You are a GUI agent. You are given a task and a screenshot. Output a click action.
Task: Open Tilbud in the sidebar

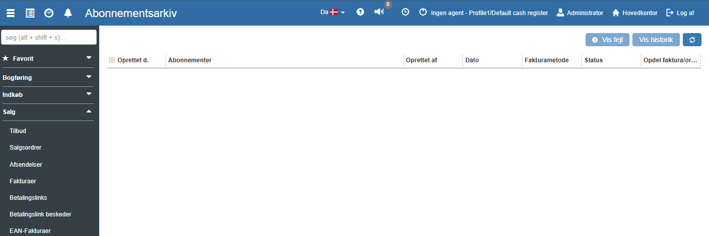coord(18,131)
